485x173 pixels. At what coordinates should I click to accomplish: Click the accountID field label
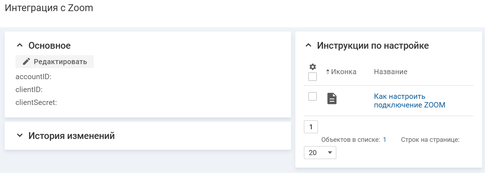33,77
